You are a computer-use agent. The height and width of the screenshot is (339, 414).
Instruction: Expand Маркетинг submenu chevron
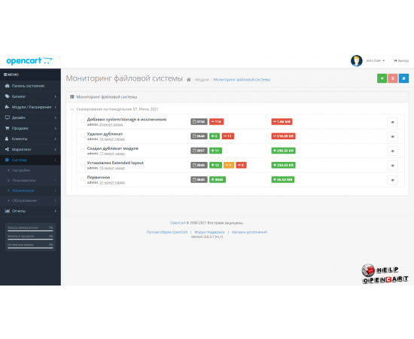coord(56,149)
